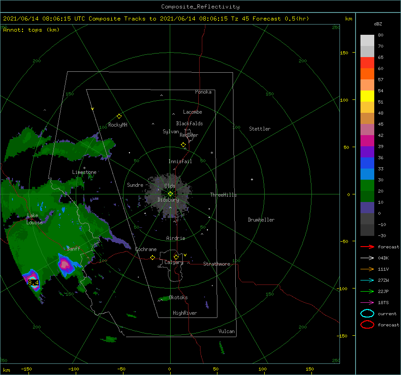Click the magenta 18TS arrow in legend
Screen dimensions: 401x375
367,303
